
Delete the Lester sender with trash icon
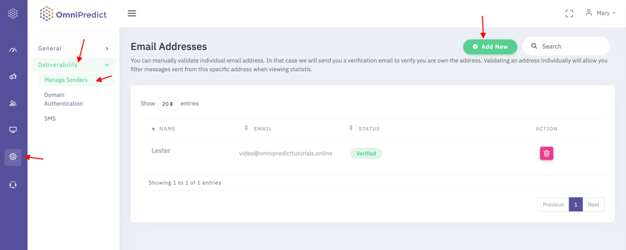(547, 154)
